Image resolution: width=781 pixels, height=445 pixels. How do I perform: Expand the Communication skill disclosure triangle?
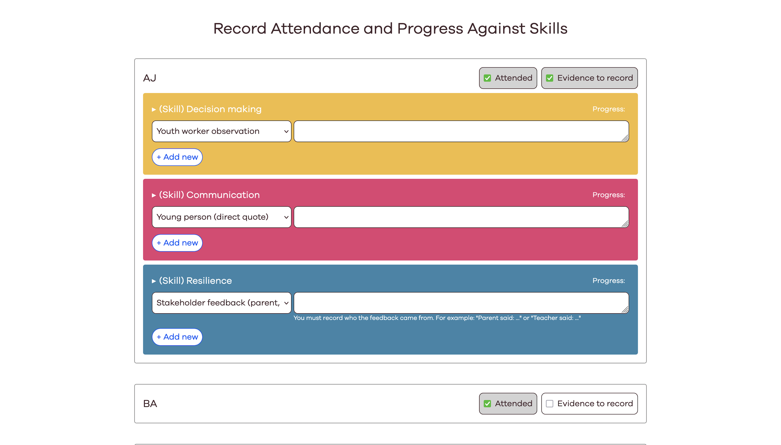point(154,195)
